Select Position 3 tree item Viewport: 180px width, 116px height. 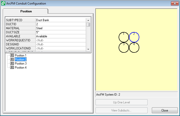coord(21,64)
